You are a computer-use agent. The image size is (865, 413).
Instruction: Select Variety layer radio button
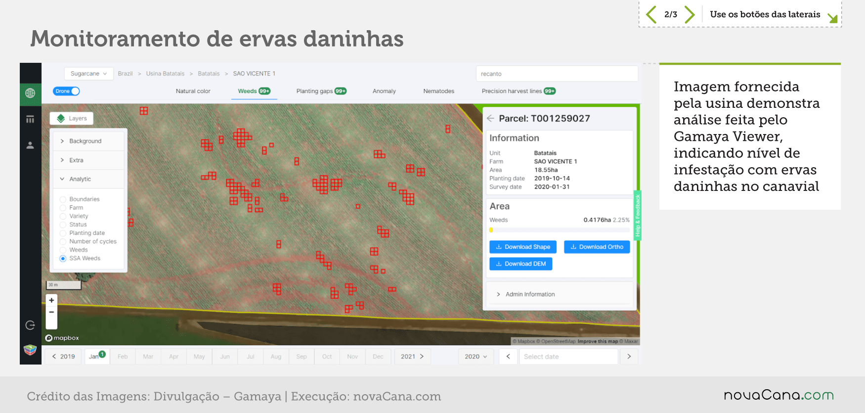click(63, 216)
